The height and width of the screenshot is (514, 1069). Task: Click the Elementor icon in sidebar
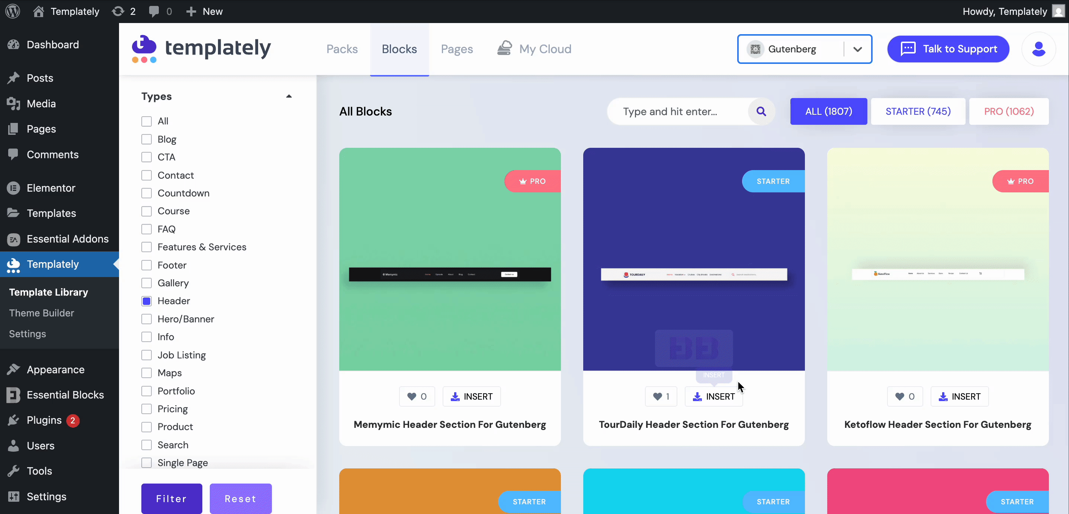pyautogui.click(x=13, y=188)
